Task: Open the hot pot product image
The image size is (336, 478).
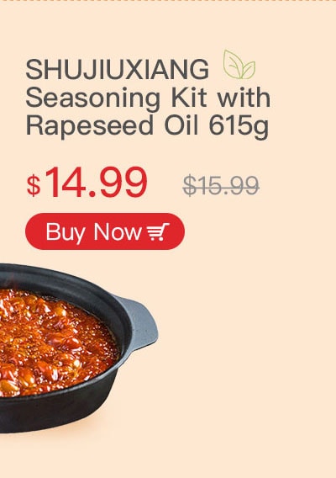Action: pyautogui.click(x=79, y=348)
